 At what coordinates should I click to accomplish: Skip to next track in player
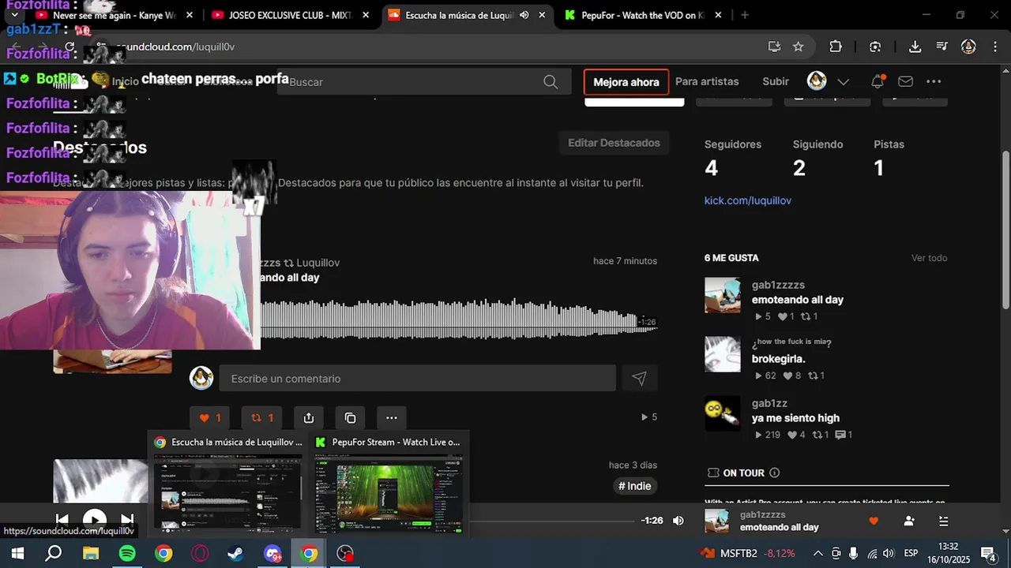tap(127, 520)
